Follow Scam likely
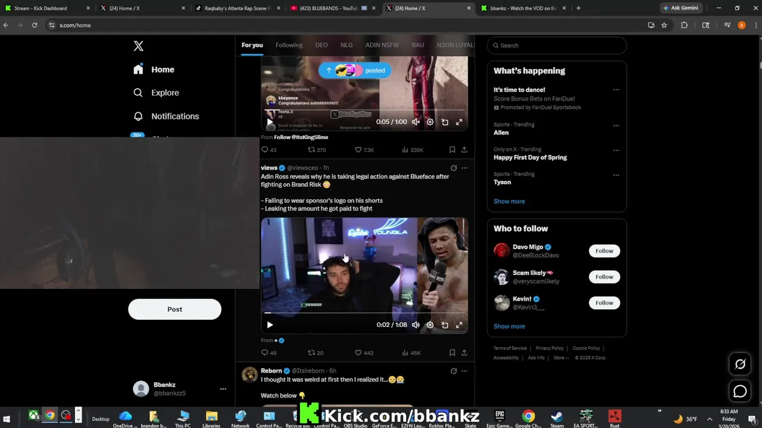Image resolution: width=762 pixels, height=428 pixels. (604, 277)
